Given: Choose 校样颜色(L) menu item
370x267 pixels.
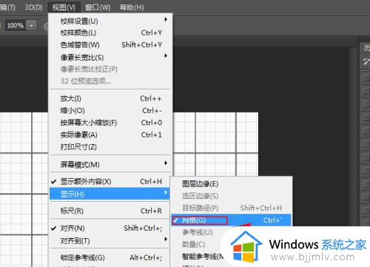Looking at the screenshot, I should [110, 33].
